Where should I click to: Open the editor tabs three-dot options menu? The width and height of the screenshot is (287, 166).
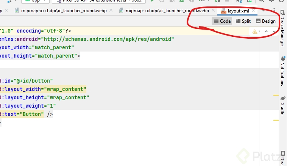[x=274, y=9]
